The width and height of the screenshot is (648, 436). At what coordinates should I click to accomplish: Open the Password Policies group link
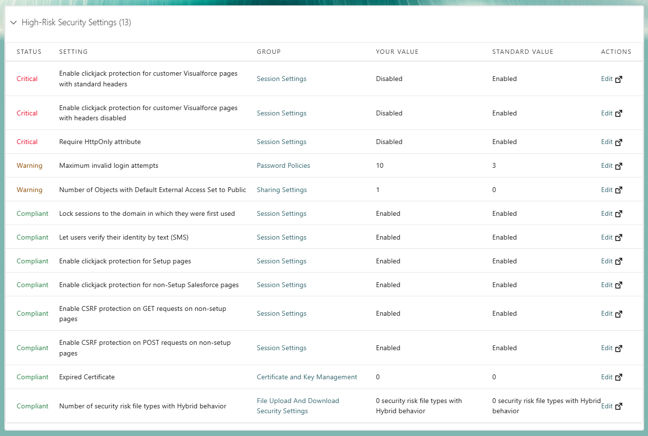point(283,165)
